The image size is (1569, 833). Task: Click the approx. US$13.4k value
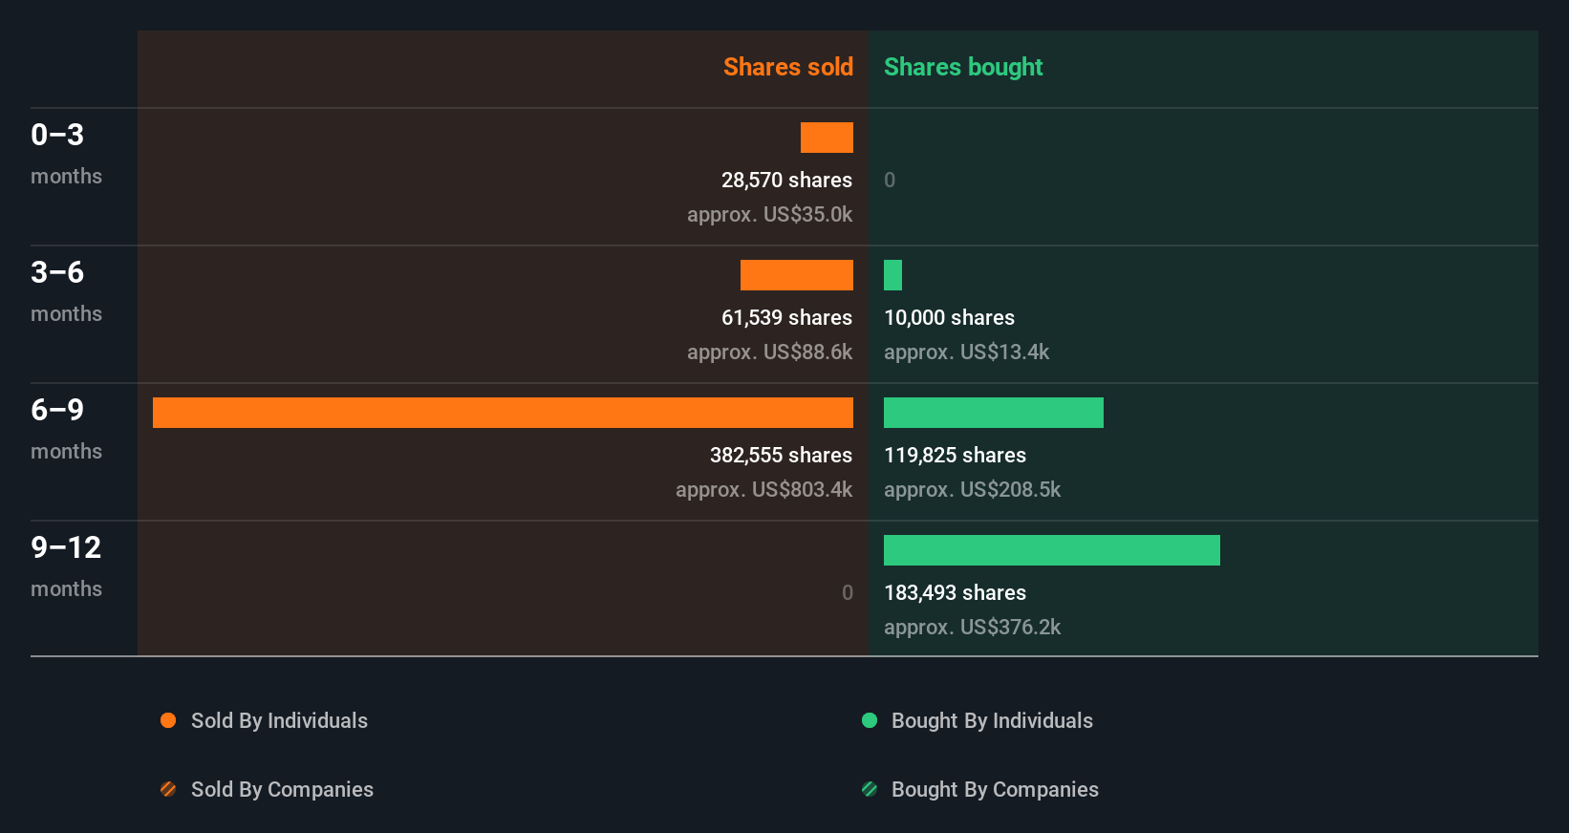click(x=966, y=352)
